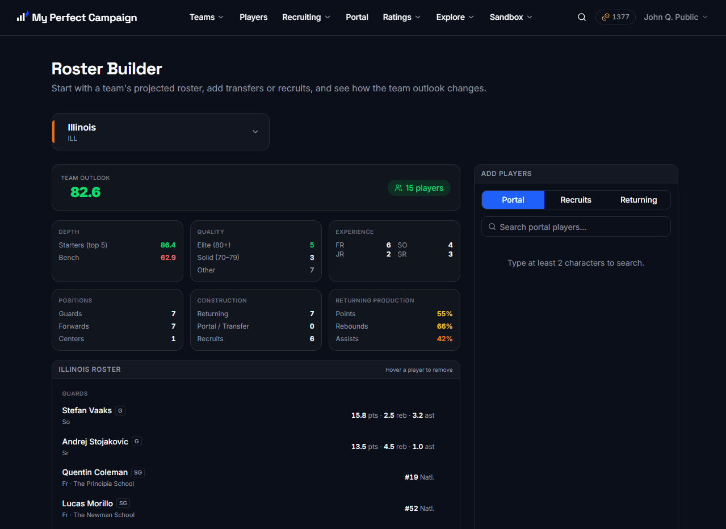Click the 15 players badge
This screenshot has height=529, width=726.
[419, 188]
